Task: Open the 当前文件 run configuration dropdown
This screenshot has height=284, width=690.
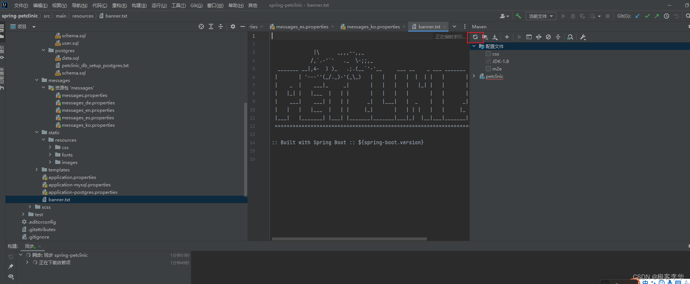Action: point(541,16)
